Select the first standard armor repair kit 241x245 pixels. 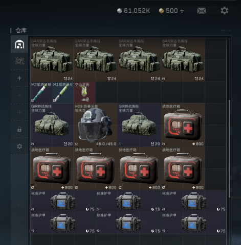pos(63,201)
